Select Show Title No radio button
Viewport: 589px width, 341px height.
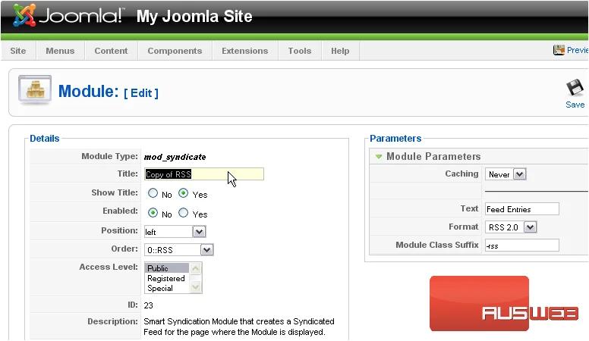click(x=153, y=193)
